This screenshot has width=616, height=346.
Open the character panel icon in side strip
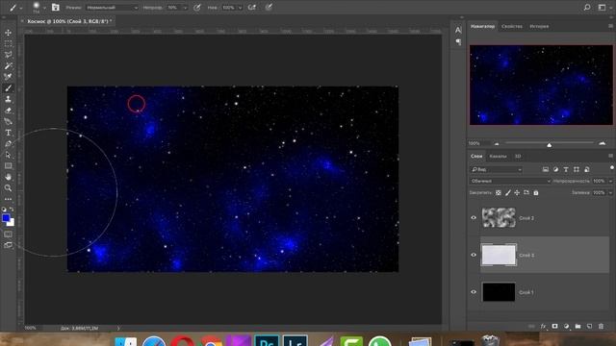pos(458,30)
